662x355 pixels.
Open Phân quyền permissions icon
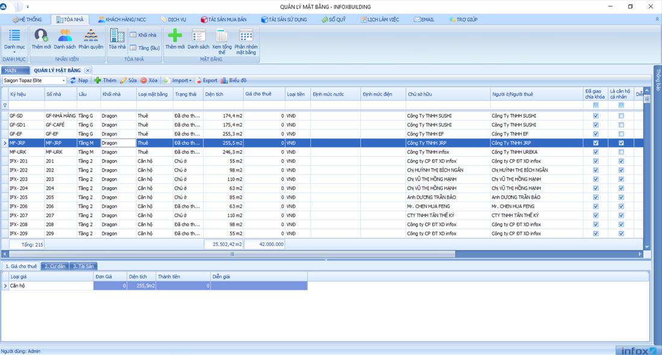[x=91, y=39]
